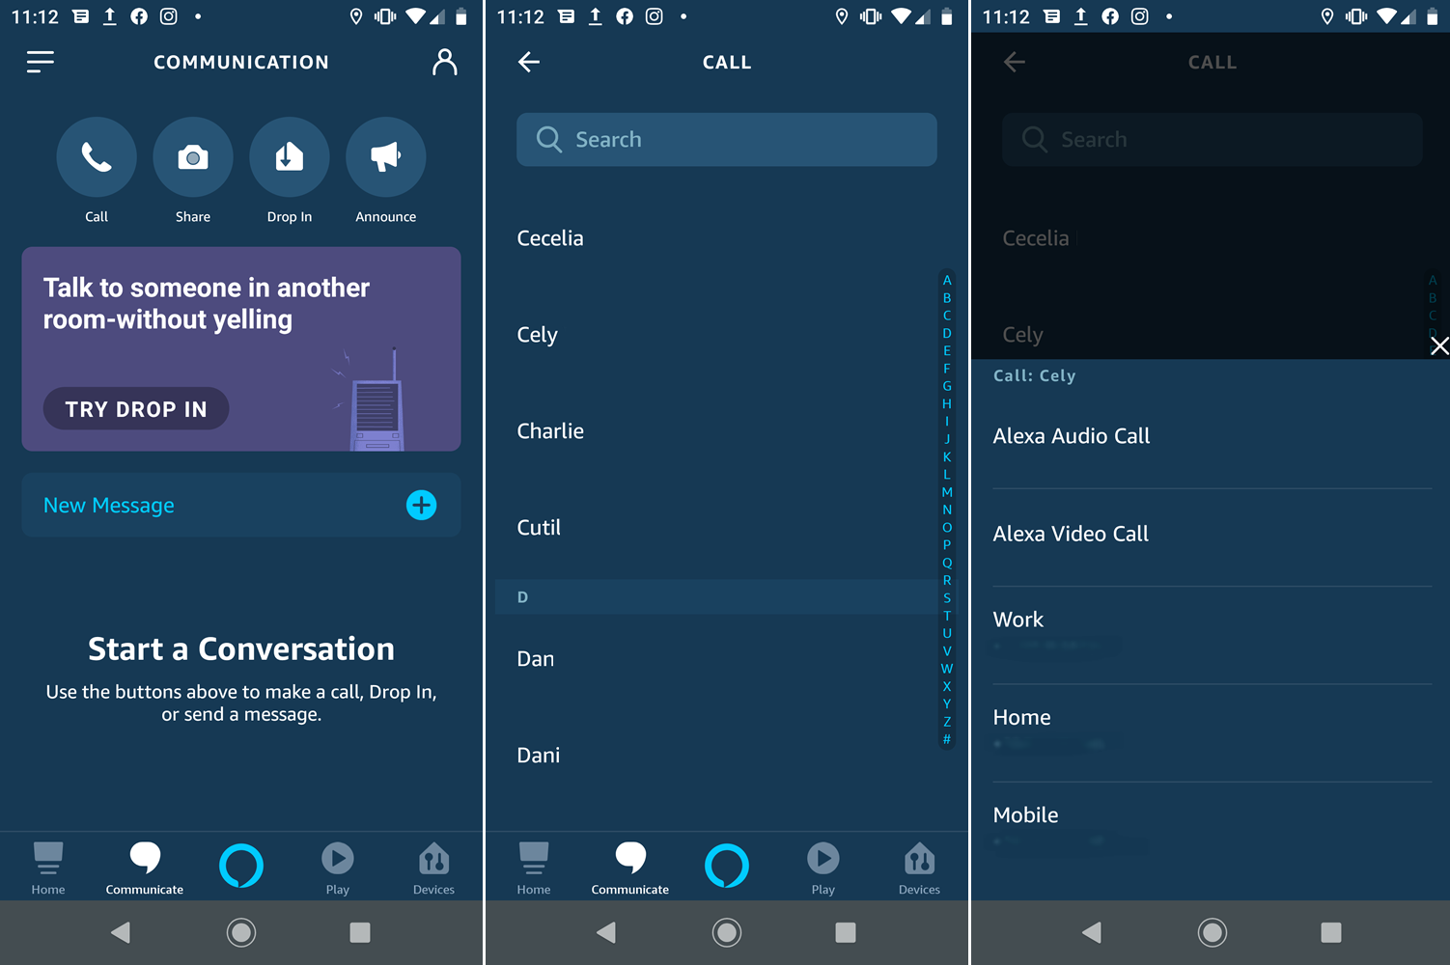Tap Instagram status icon on left screen
The height and width of the screenshot is (965, 1450).
click(169, 16)
